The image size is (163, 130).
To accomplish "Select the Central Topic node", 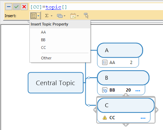I will point(56,83).
